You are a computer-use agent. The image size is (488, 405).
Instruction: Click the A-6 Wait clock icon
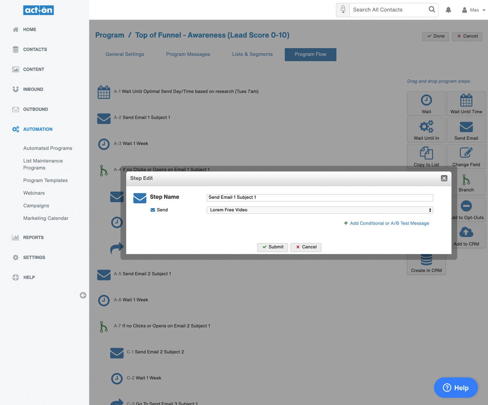pyautogui.click(x=104, y=301)
